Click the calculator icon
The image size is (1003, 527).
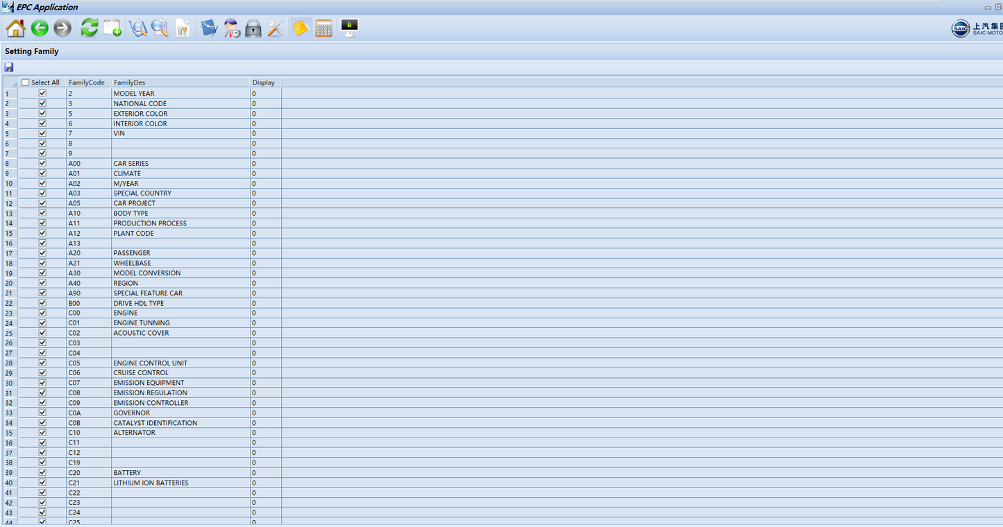323,28
